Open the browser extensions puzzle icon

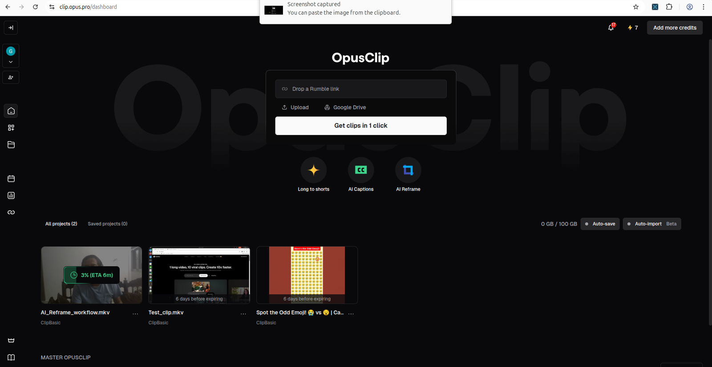coord(669,7)
